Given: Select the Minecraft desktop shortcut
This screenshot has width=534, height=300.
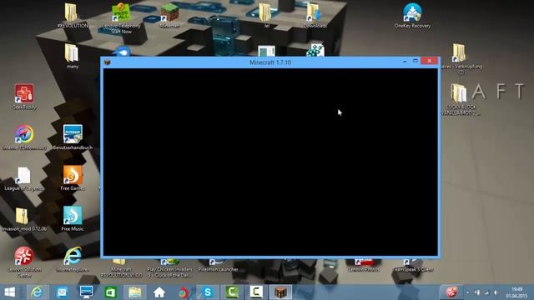Looking at the screenshot, I should [169, 15].
